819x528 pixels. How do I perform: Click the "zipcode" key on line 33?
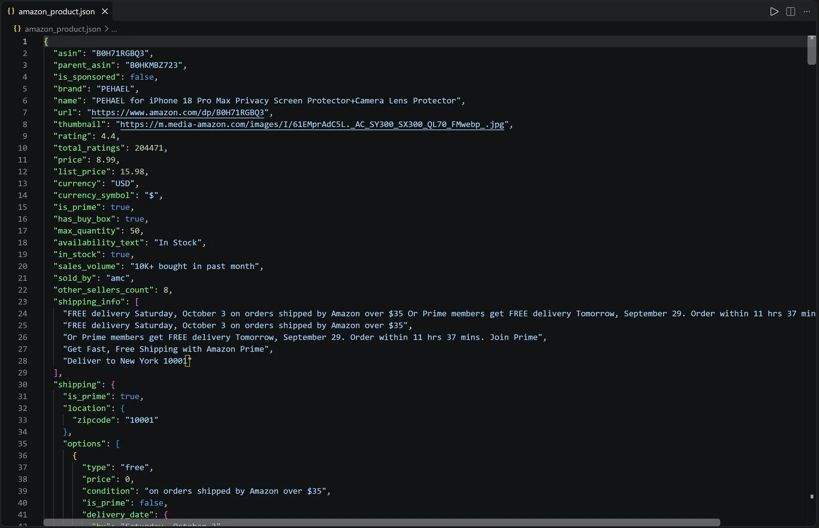94,420
